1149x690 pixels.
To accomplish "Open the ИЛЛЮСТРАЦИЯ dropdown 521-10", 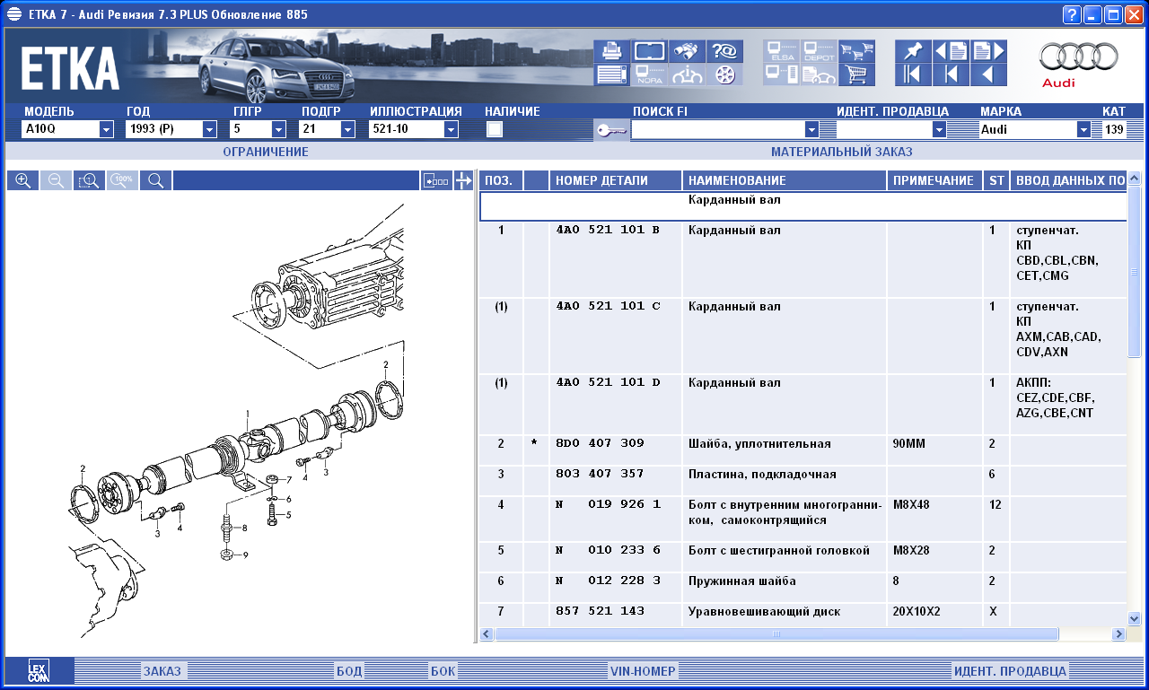I will pos(451,129).
